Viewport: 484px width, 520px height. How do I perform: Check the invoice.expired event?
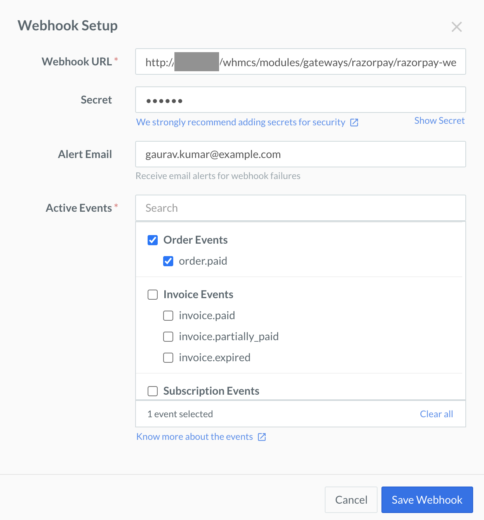coord(168,358)
